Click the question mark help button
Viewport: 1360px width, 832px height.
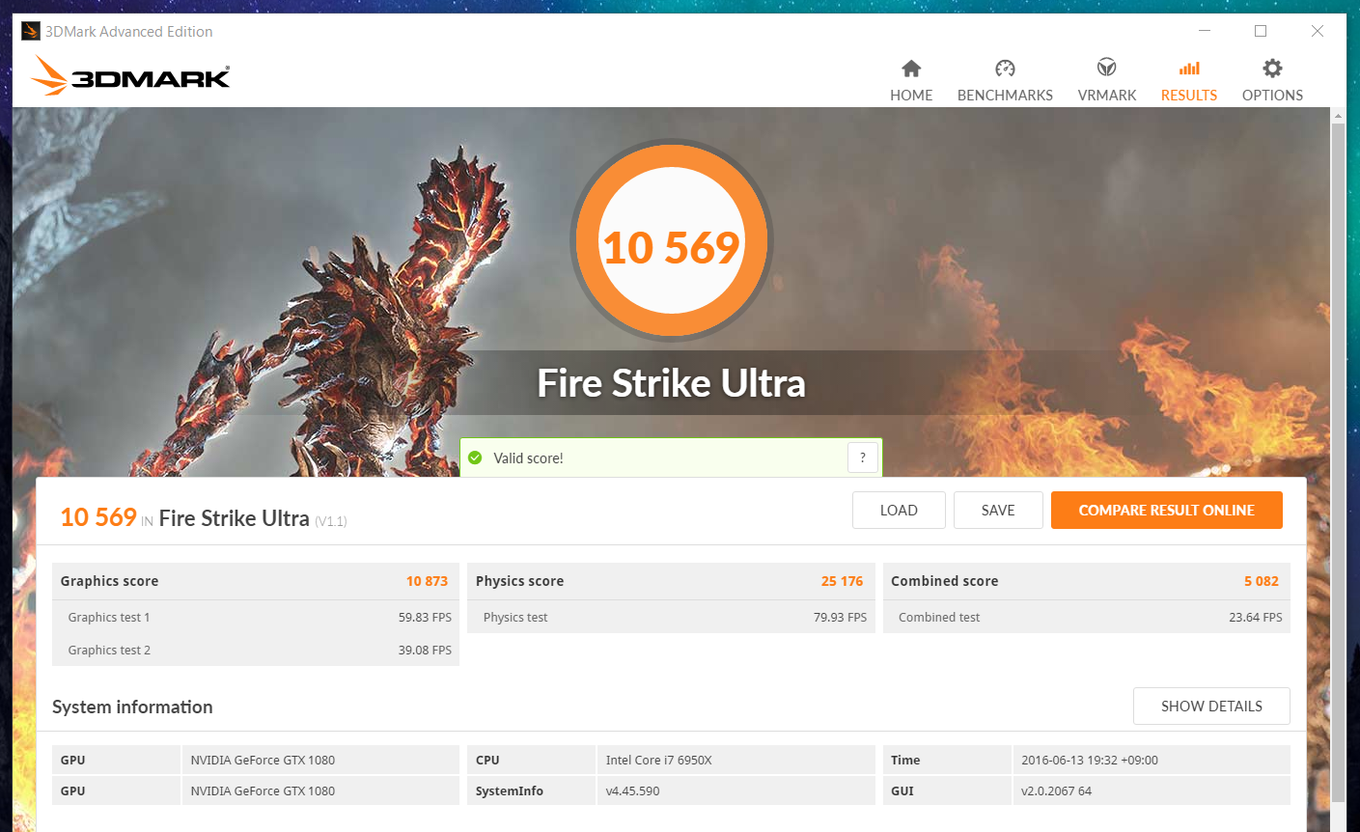click(863, 458)
